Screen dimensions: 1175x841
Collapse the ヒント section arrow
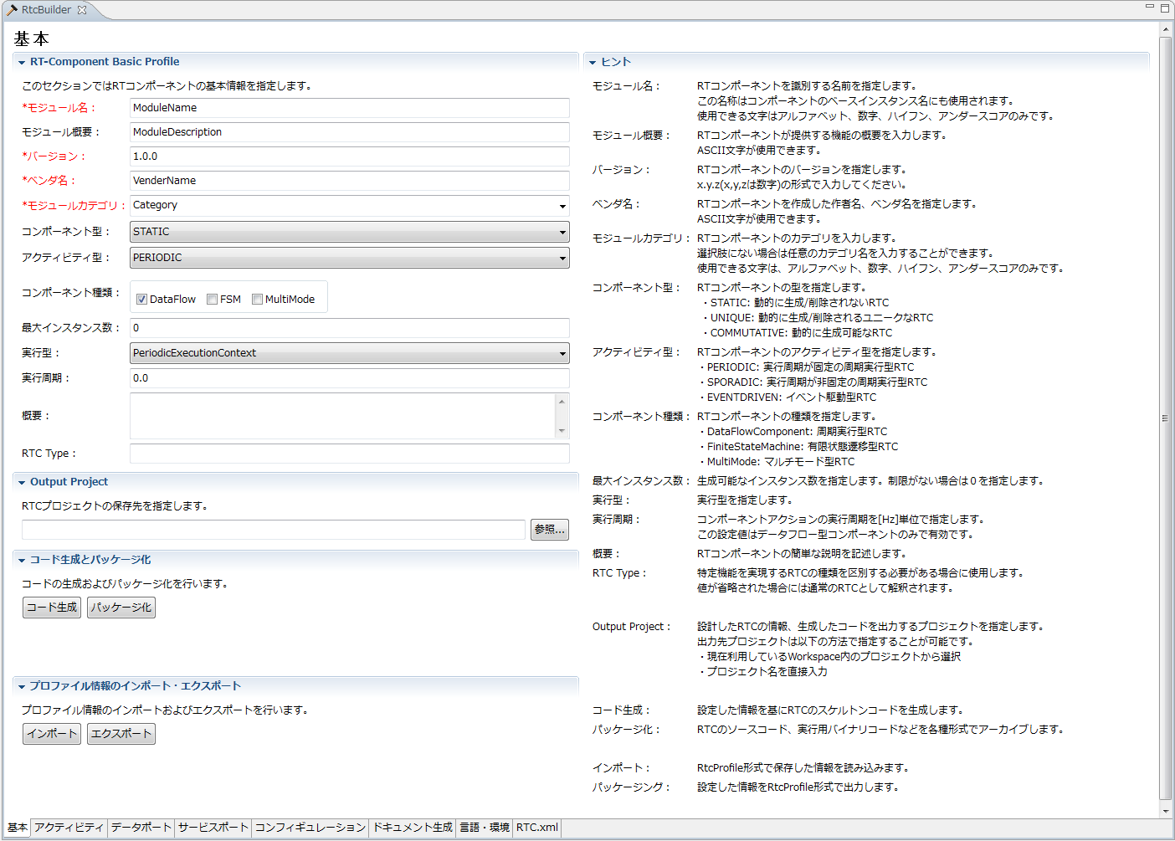pyautogui.click(x=593, y=62)
